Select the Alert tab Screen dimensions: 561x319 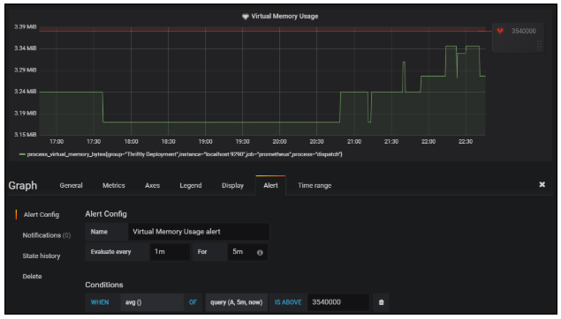[270, 186]
